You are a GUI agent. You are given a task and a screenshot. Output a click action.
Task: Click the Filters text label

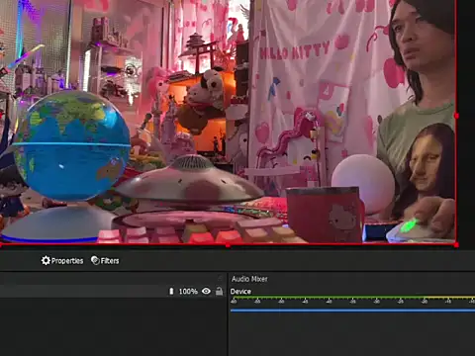(110, 261)
